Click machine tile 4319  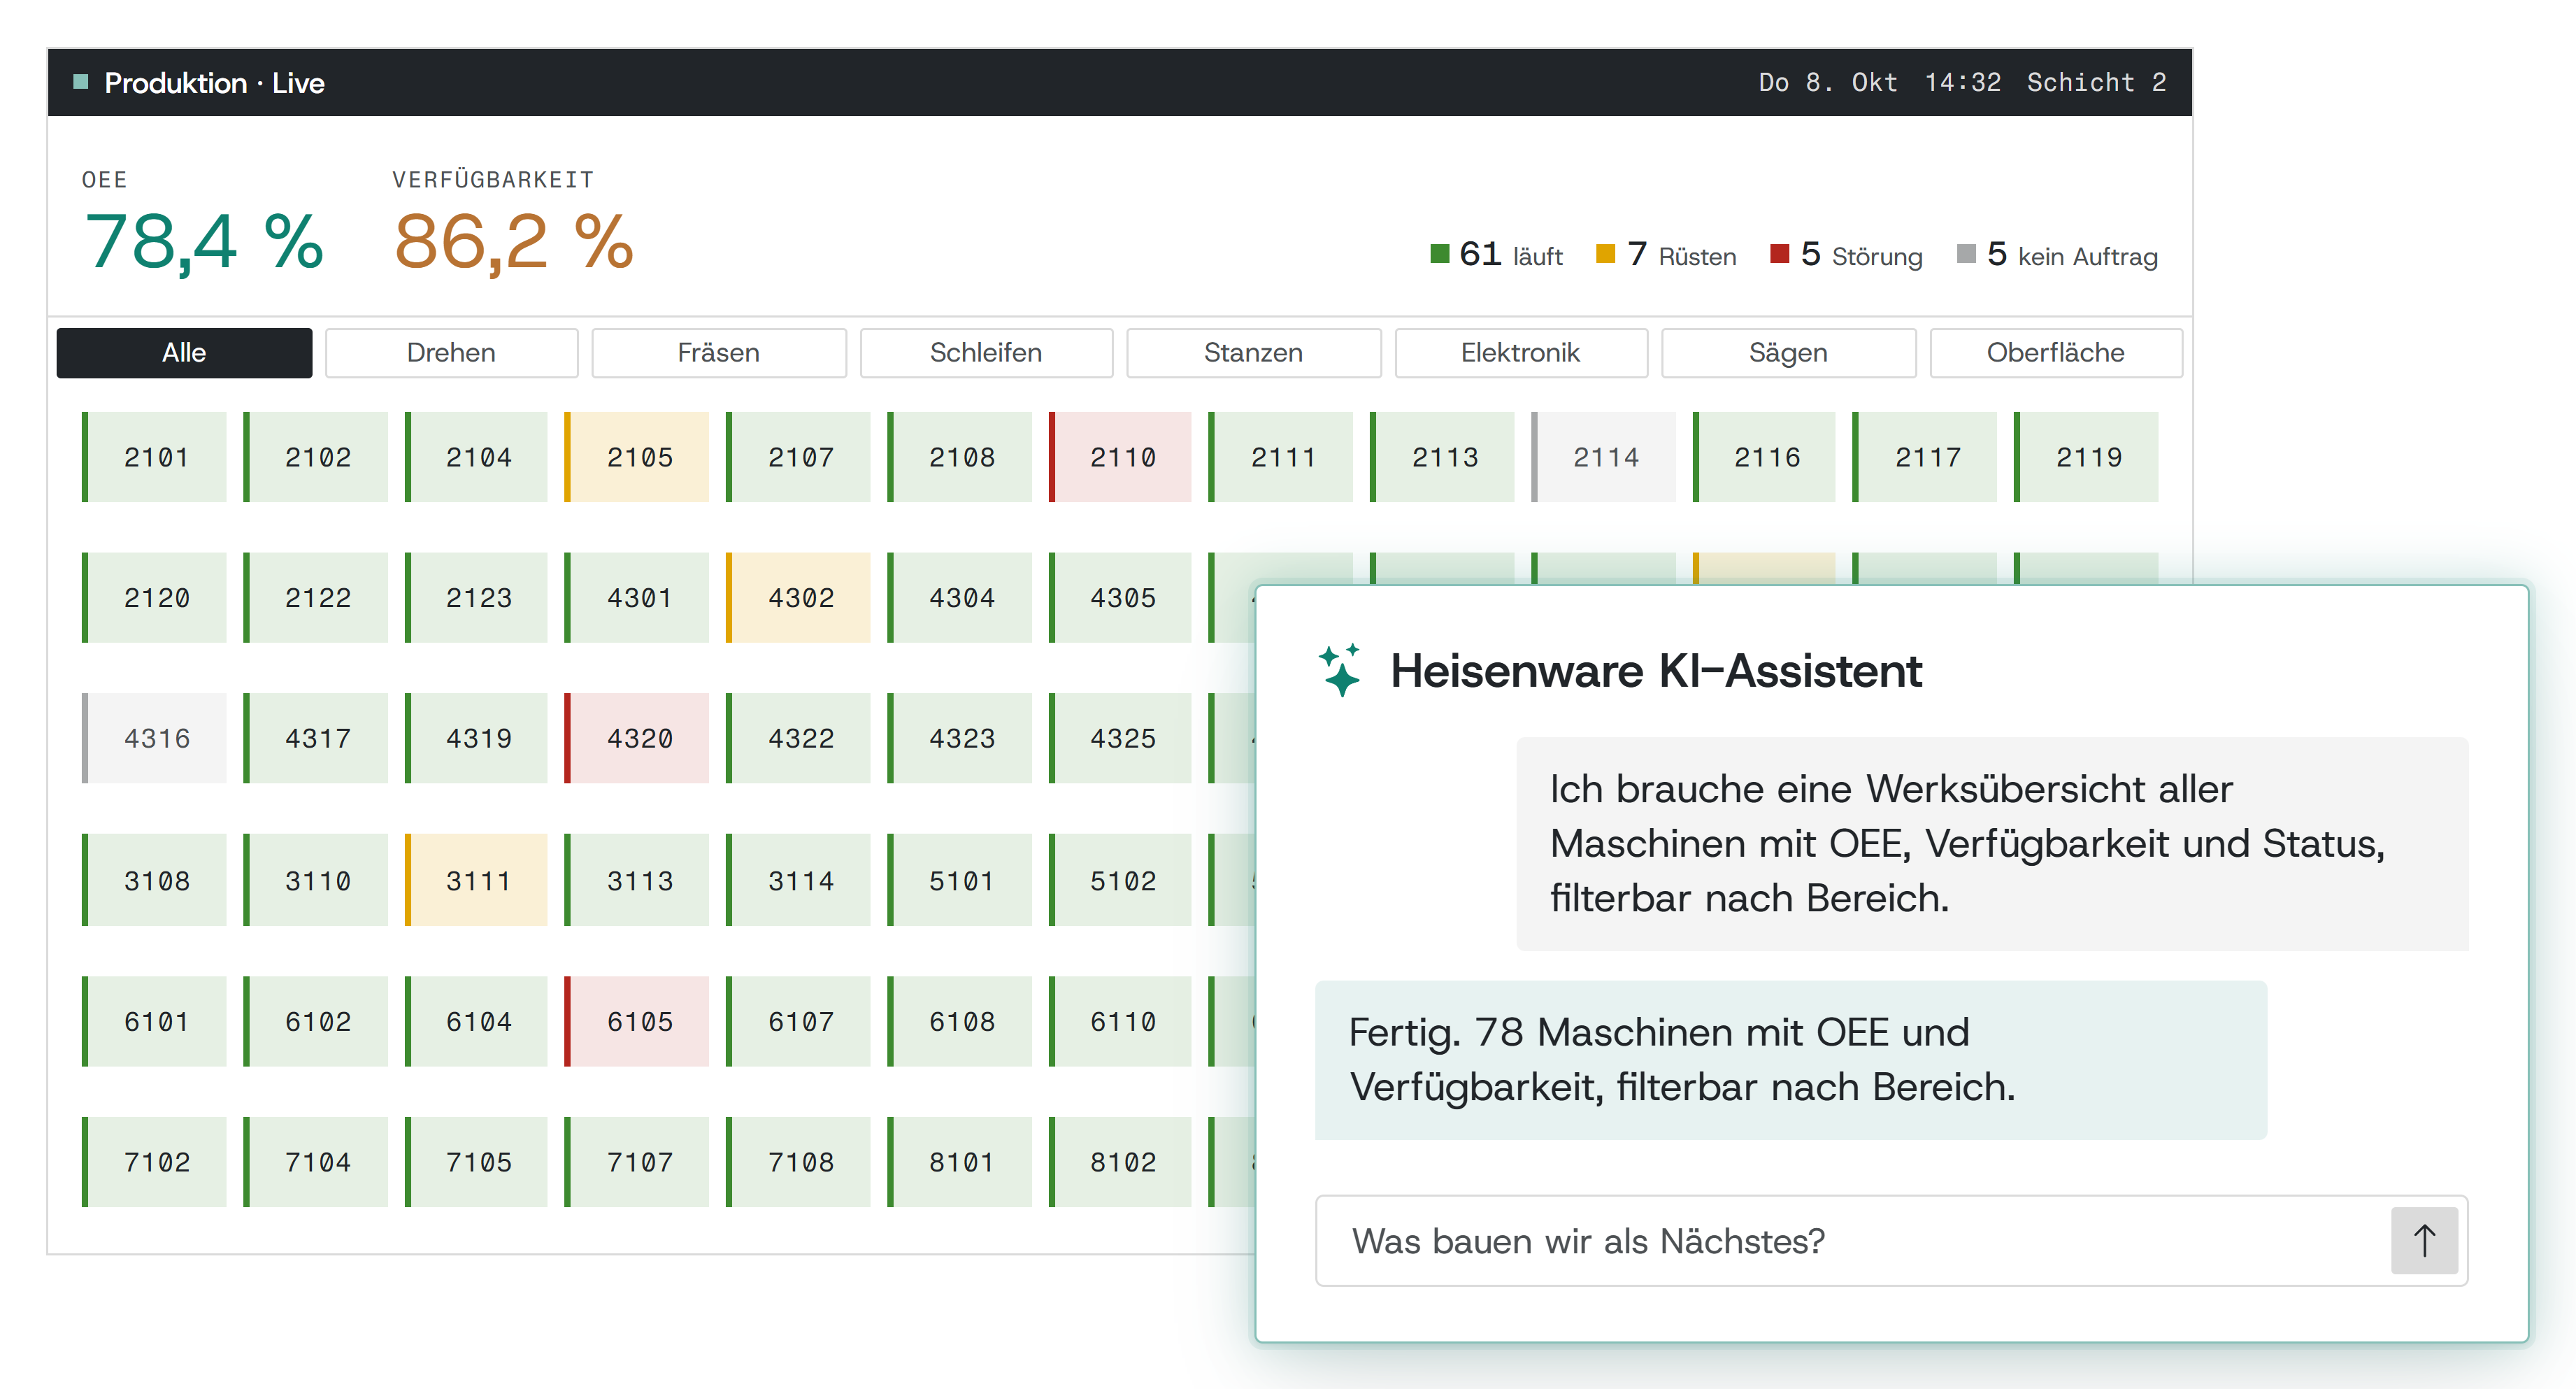tap(476, 738)
